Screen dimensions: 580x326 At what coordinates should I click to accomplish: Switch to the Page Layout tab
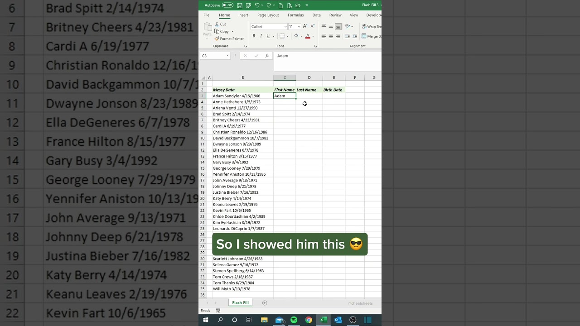[268, 15]
